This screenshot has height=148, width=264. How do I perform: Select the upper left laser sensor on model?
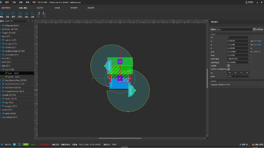[x=108, y=66]
